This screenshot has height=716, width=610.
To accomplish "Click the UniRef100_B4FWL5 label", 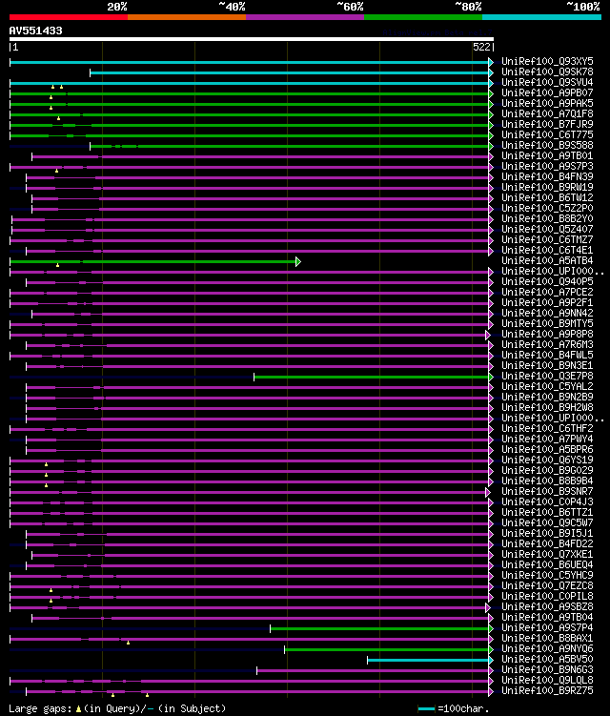I will coord(547,356).
